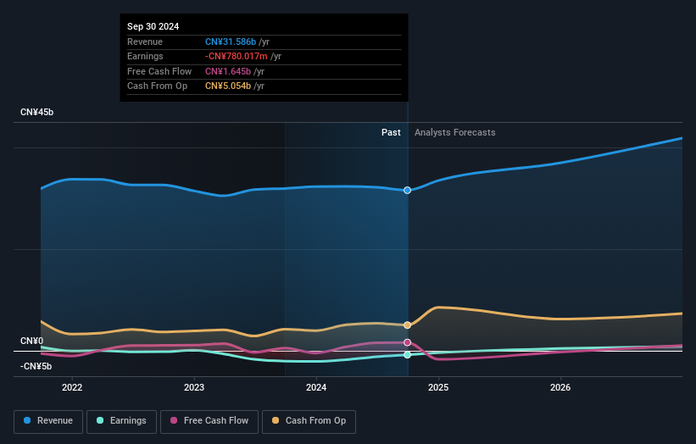The height and width of the screenshot is (444, 696).
Task: Click the CN¥45b y-axis label
Action: [x=36, y=112]
